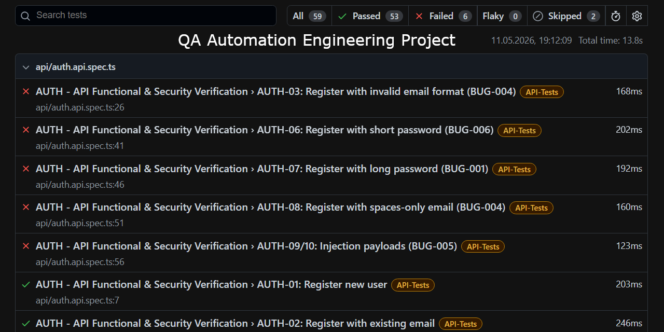Image resolution: width=664 pixels, height=332 pixels.
Task: Click the 123ms duration of AUTH-09/10
Action: point(629,246)
